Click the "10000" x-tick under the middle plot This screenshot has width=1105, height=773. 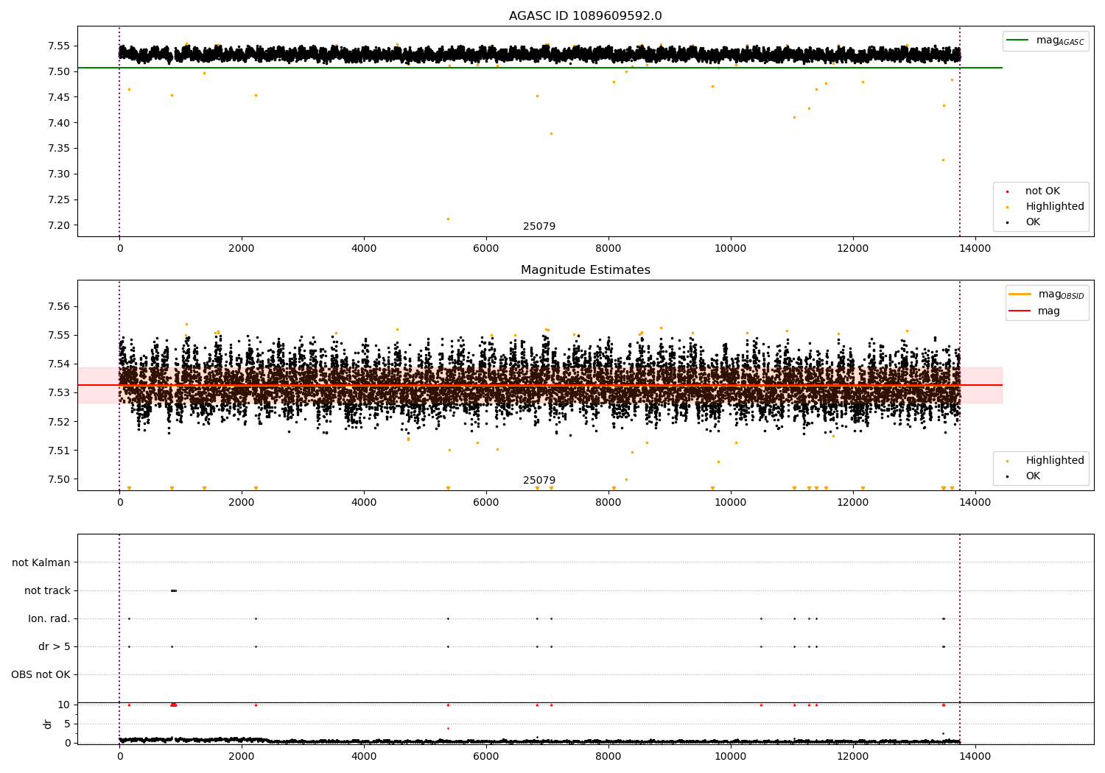coord(731,503)
